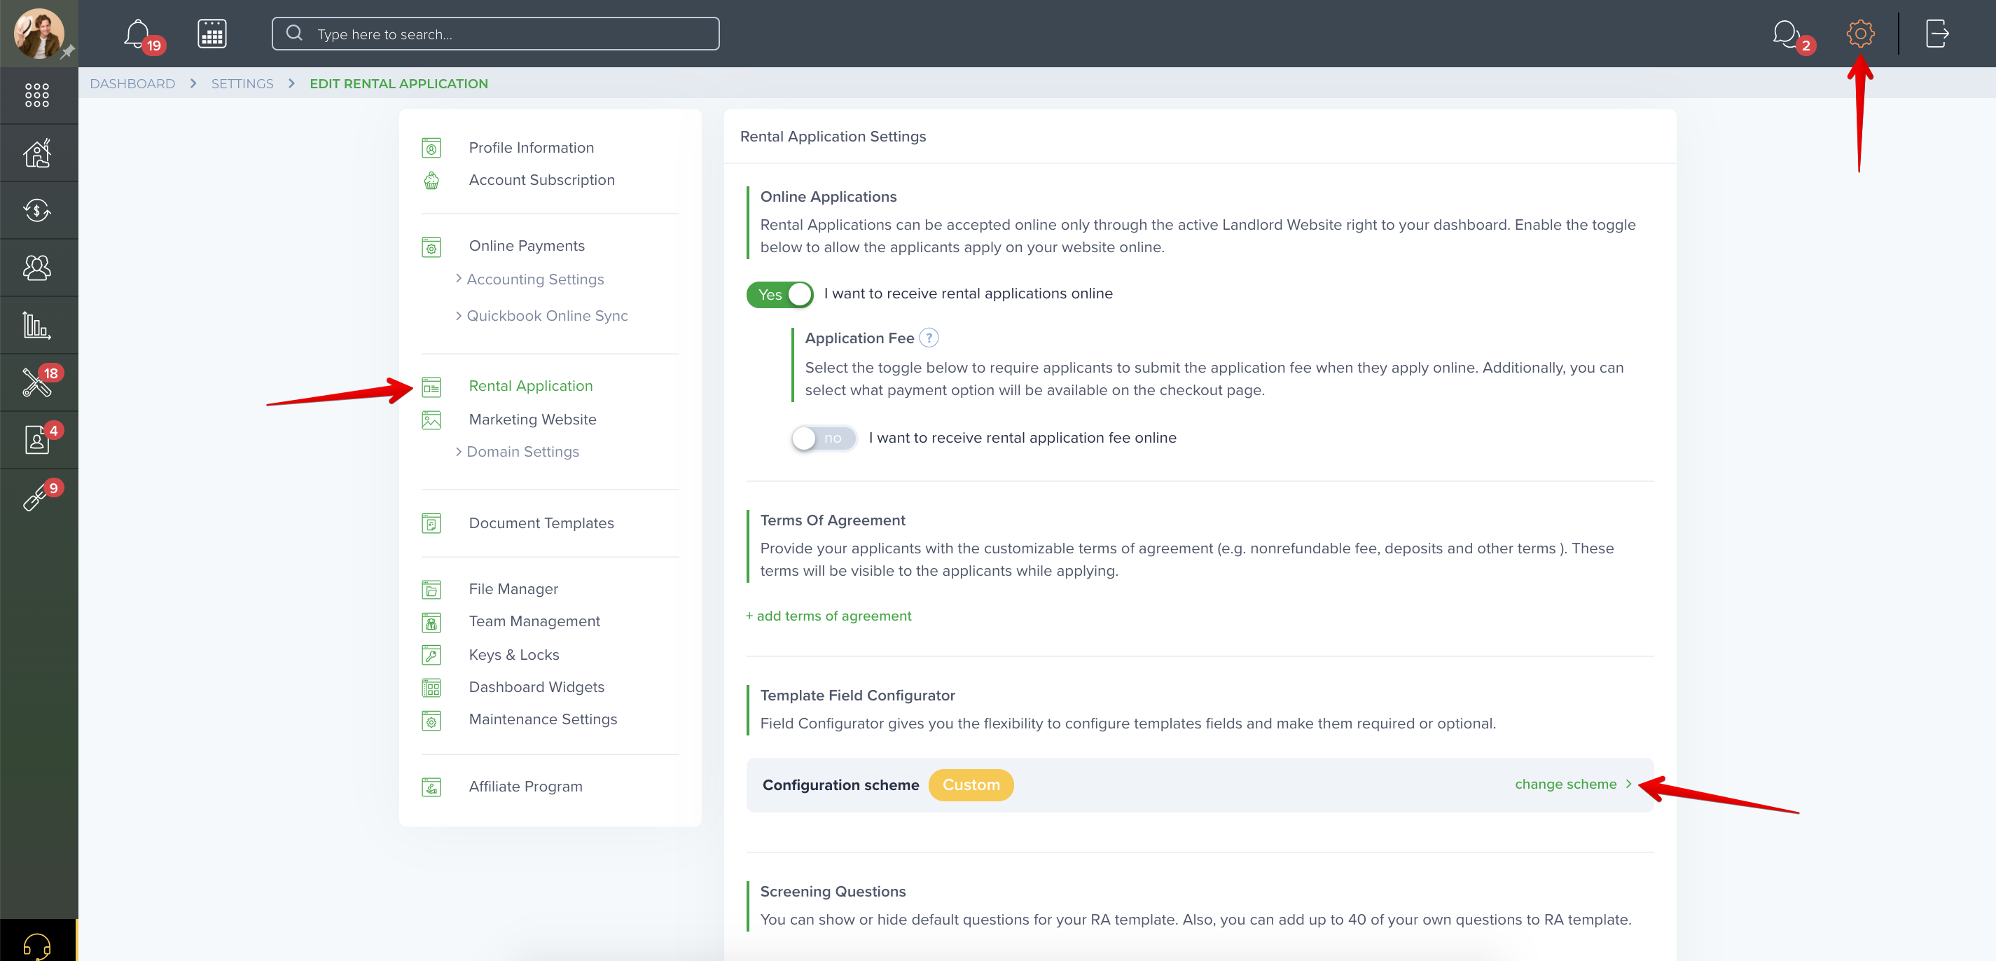This screenshot has width=1996, height=961.
Task: Open Keys & Locks settings
Action: [514, 655]
